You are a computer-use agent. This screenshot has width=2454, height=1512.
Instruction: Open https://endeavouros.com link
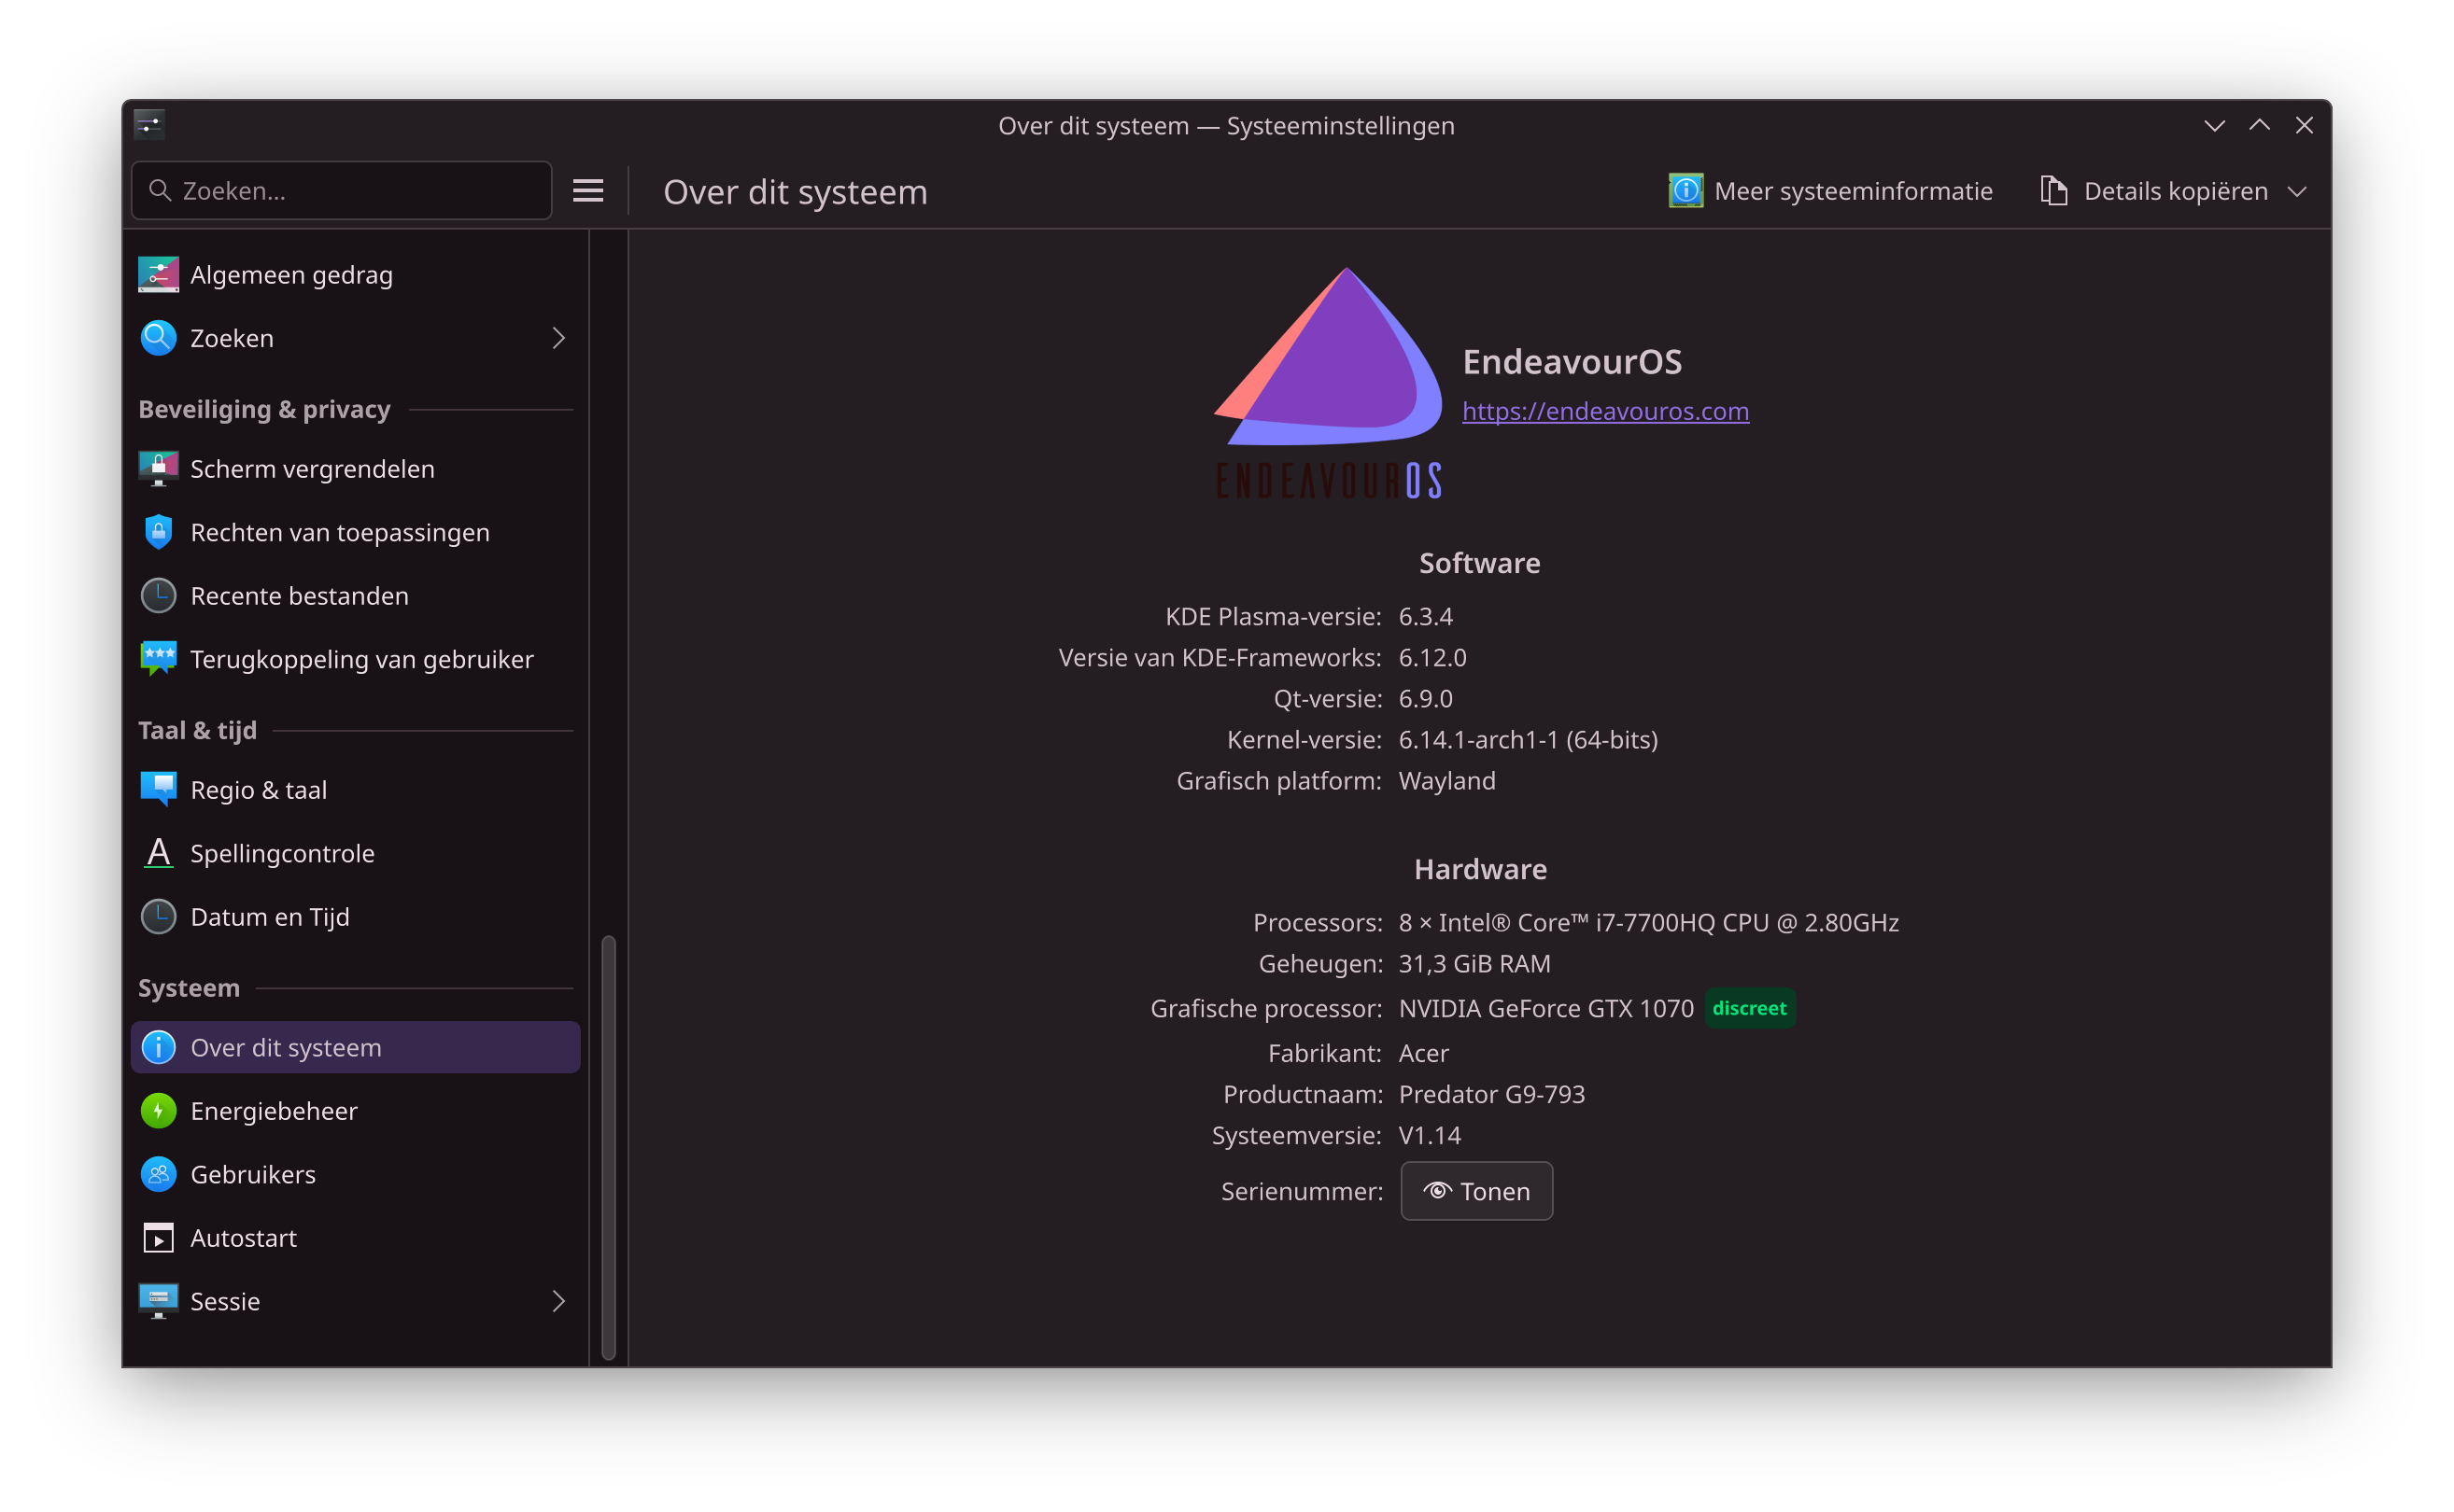tap(1606, 411)
